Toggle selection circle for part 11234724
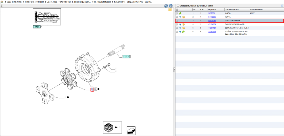Image resolution: width=284 pixels, height=136 pixels. click(x=177, y=28)
